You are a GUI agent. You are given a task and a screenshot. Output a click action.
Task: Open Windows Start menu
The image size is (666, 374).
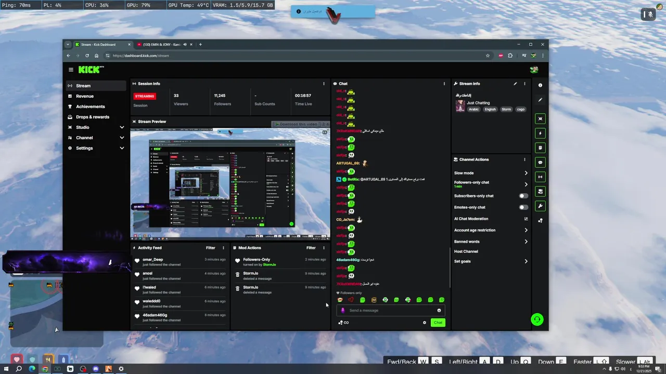pos(7,369)
